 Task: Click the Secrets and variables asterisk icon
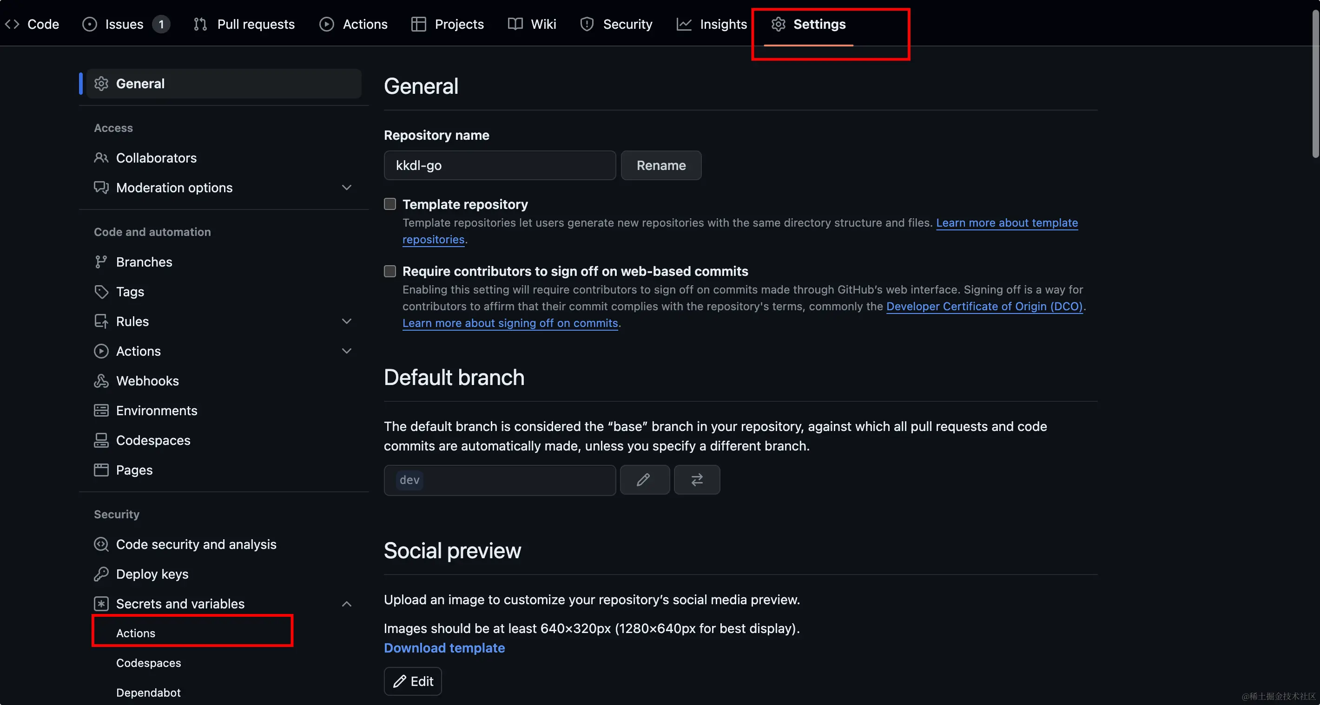[x=101, y=604]
